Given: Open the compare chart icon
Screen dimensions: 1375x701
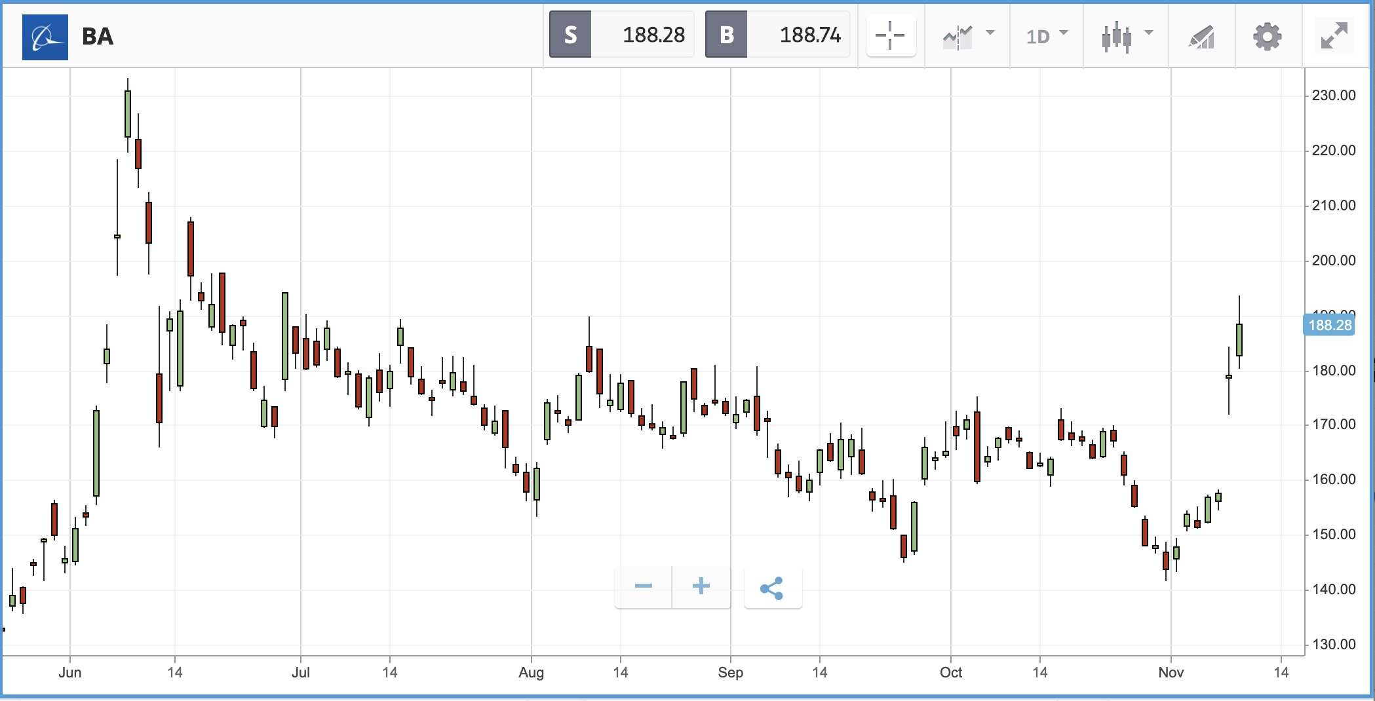Looking at the screenshot, I should (958, 37).
